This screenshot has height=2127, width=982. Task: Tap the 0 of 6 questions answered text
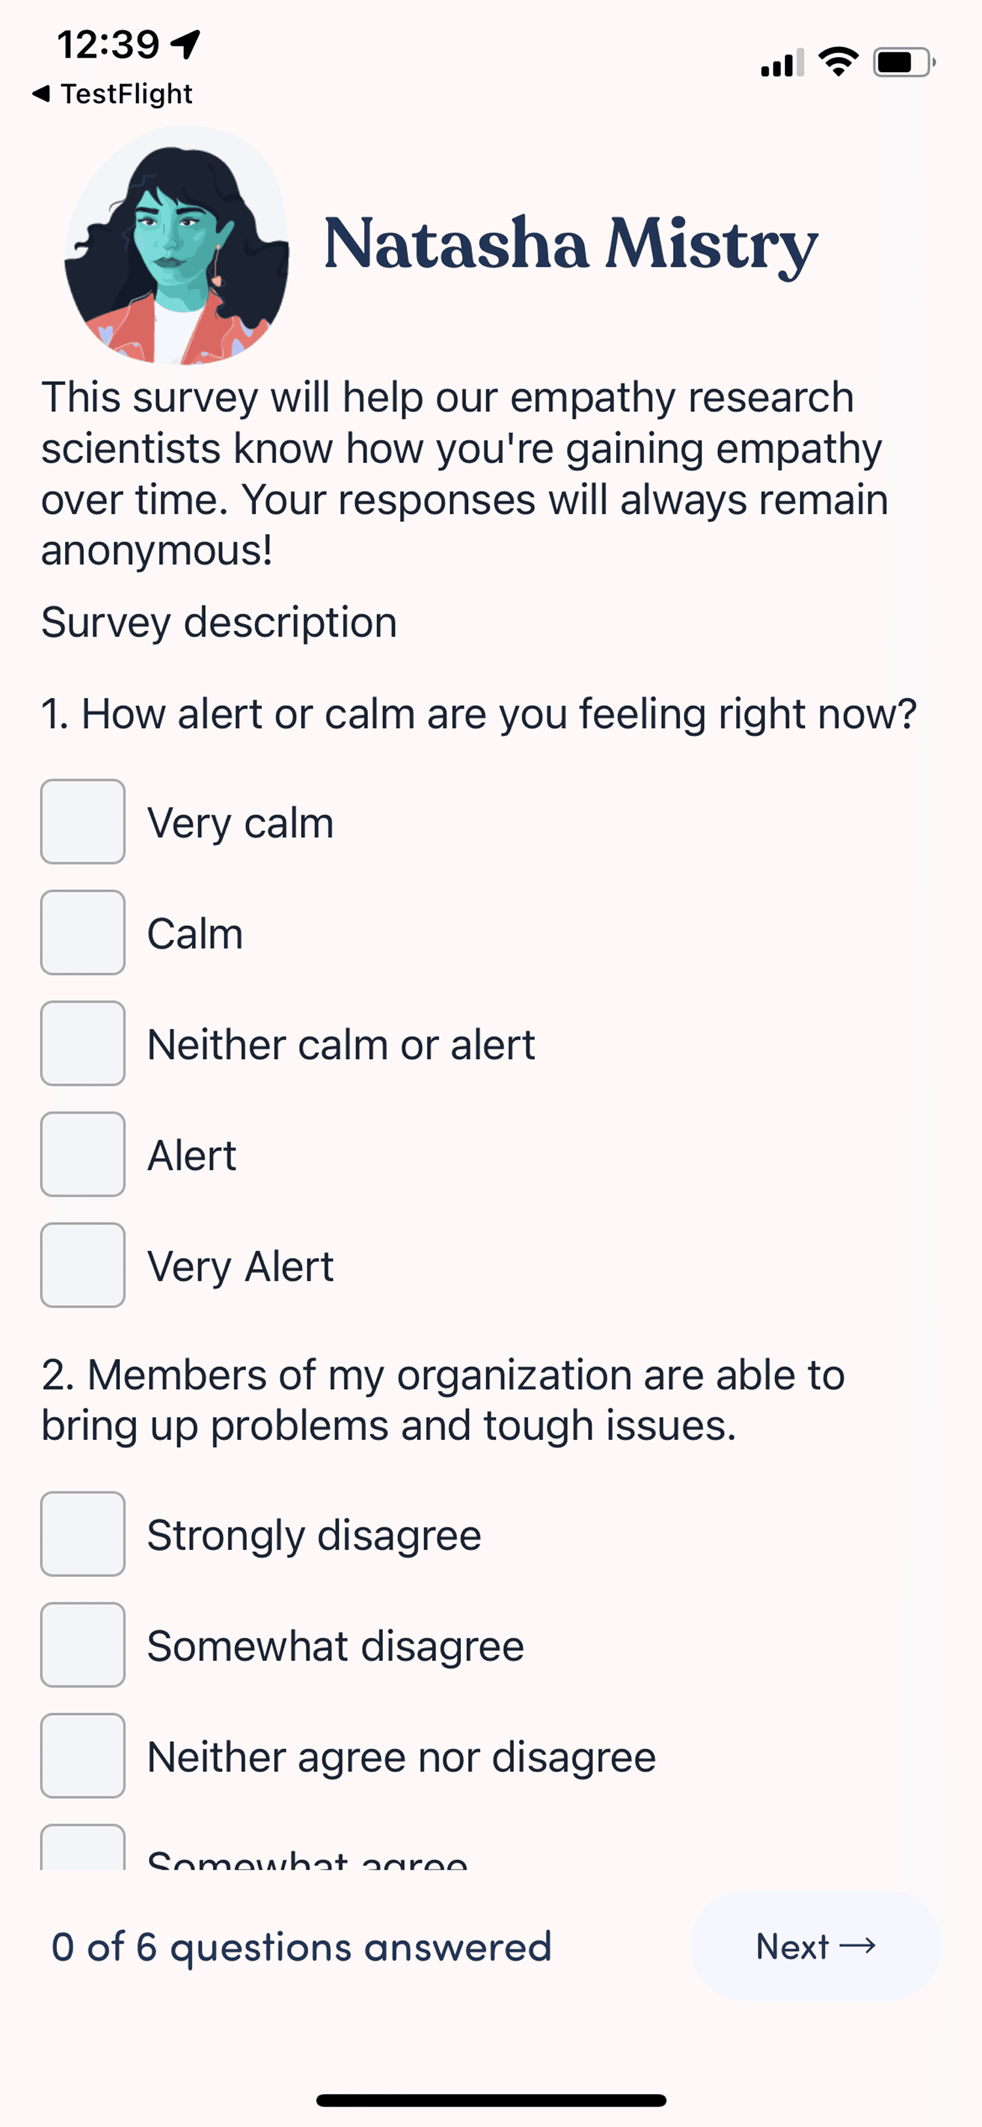[x=301, y=1947]
